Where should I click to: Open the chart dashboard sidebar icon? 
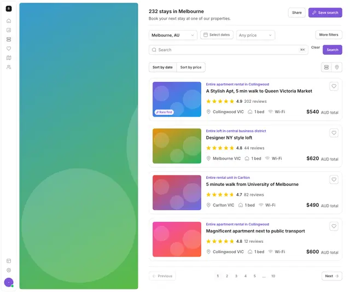click(9, 30)
